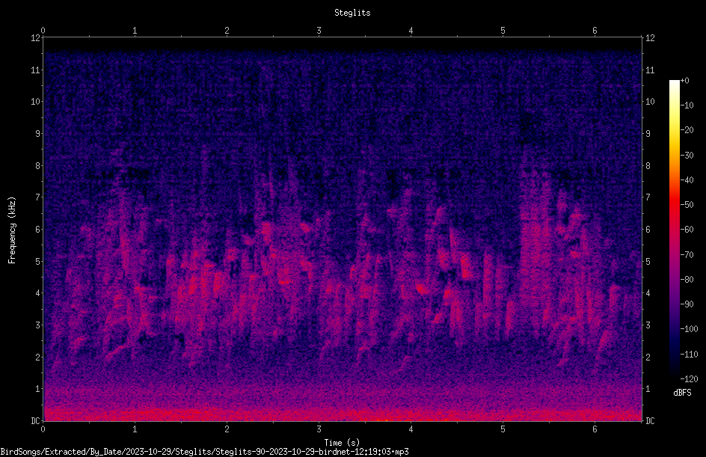Click the 8 kHz label on right axis
The height and width of the screenshot is (457, 706).
[x=648, y=166]
